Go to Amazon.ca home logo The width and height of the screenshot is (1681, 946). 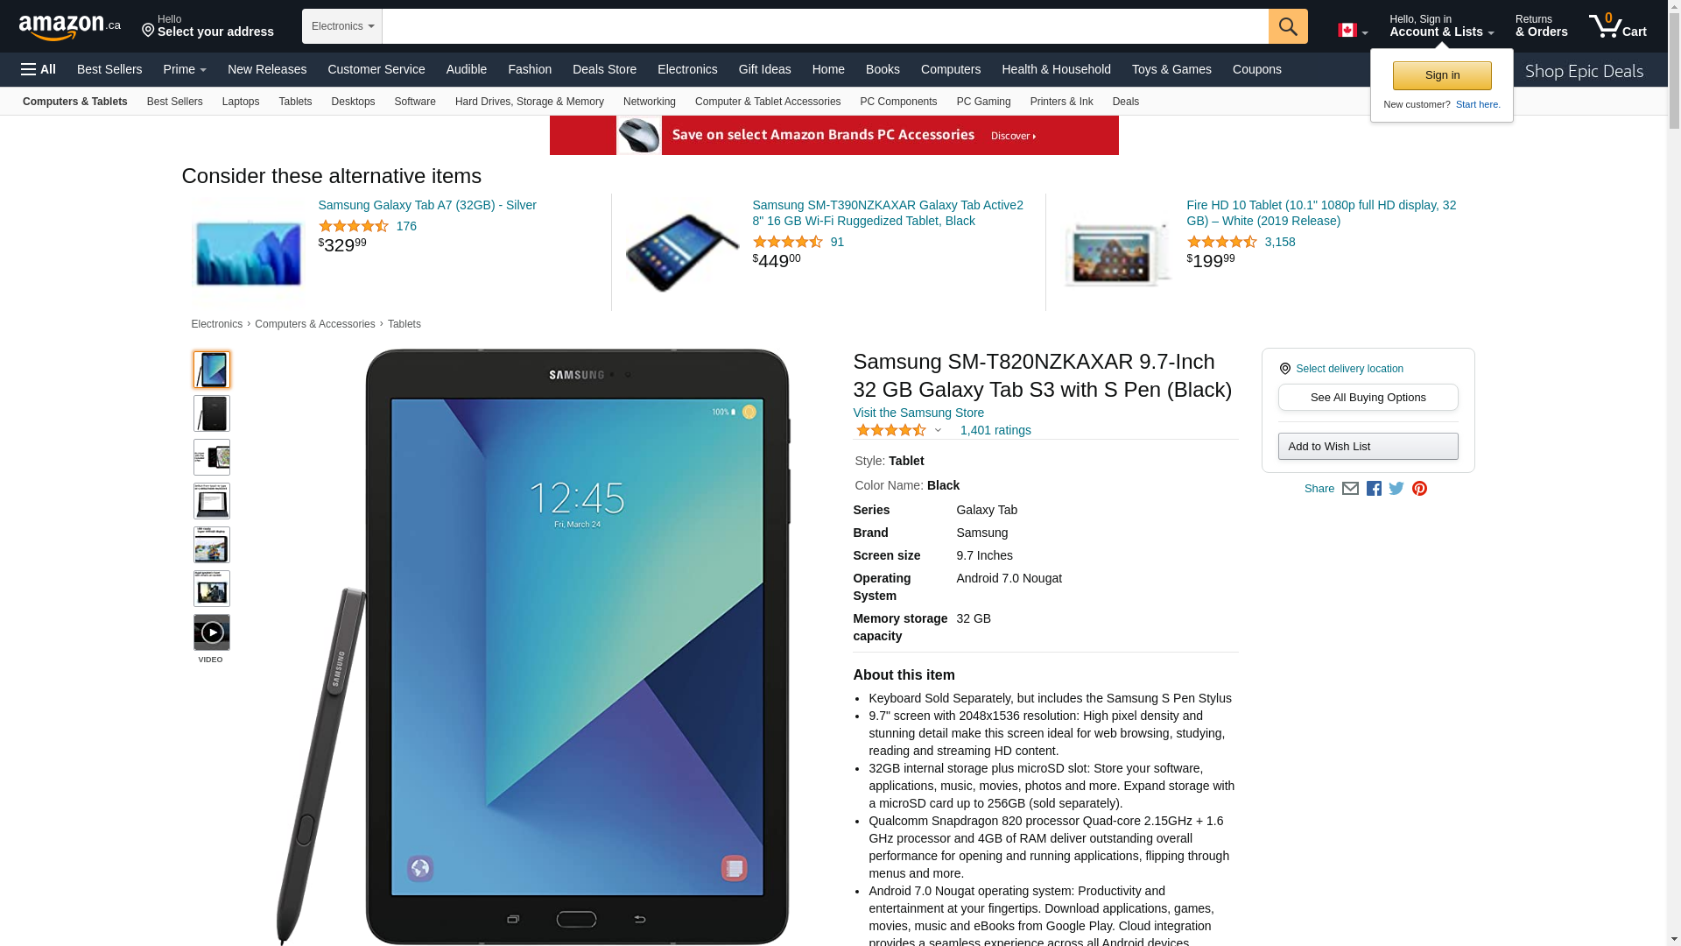pos(70,27)
